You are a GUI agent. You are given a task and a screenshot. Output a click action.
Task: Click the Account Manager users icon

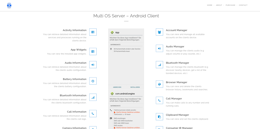click(x=160, y=32)
